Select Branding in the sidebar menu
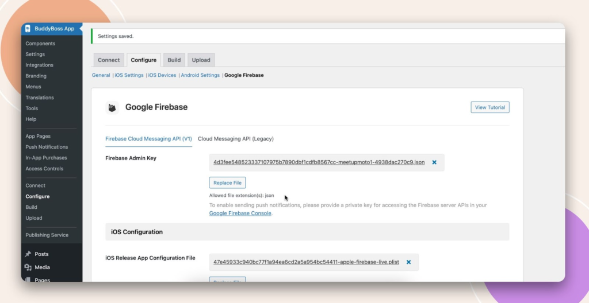This screenshot has height=303, width=589. pos(36,76)
